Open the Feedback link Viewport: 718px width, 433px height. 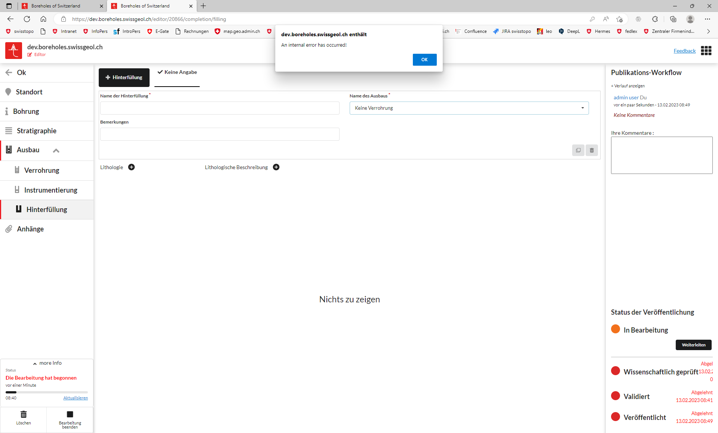tap(685, 51)
